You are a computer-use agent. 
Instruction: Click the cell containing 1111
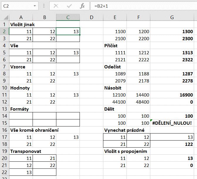(115, 53)
